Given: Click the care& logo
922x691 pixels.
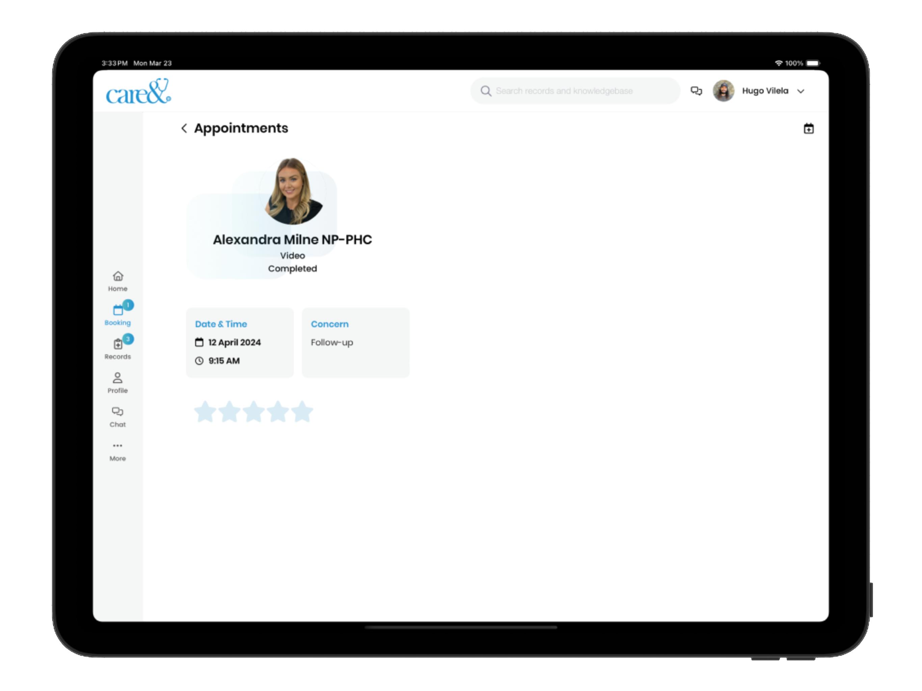Looking at the screenshot, I should tap(138, 91).
